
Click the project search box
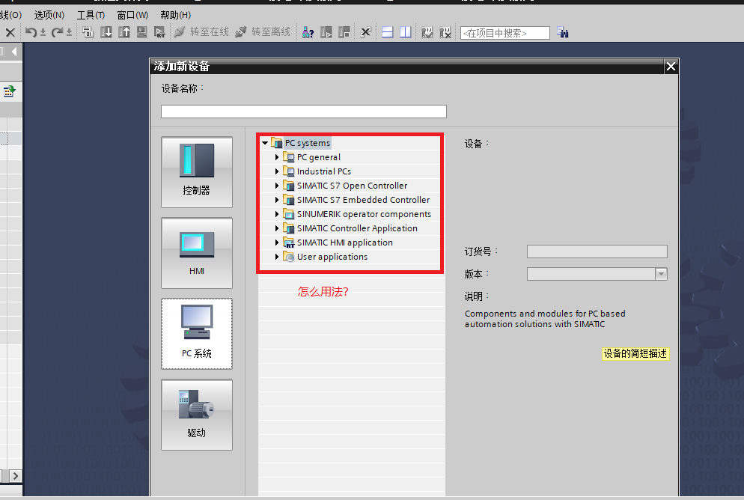[504, 33]
